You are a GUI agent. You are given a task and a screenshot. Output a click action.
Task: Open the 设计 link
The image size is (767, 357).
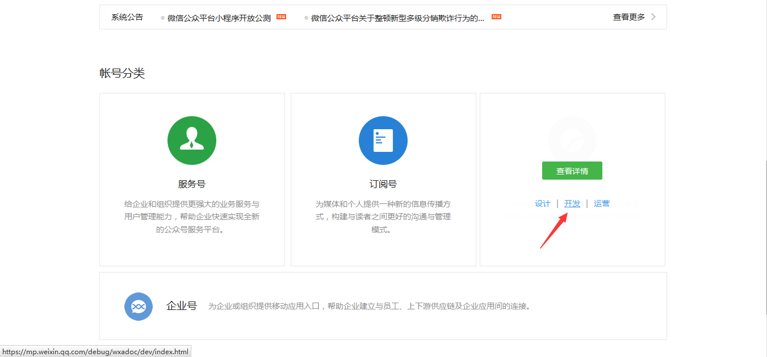coord(543,203)
